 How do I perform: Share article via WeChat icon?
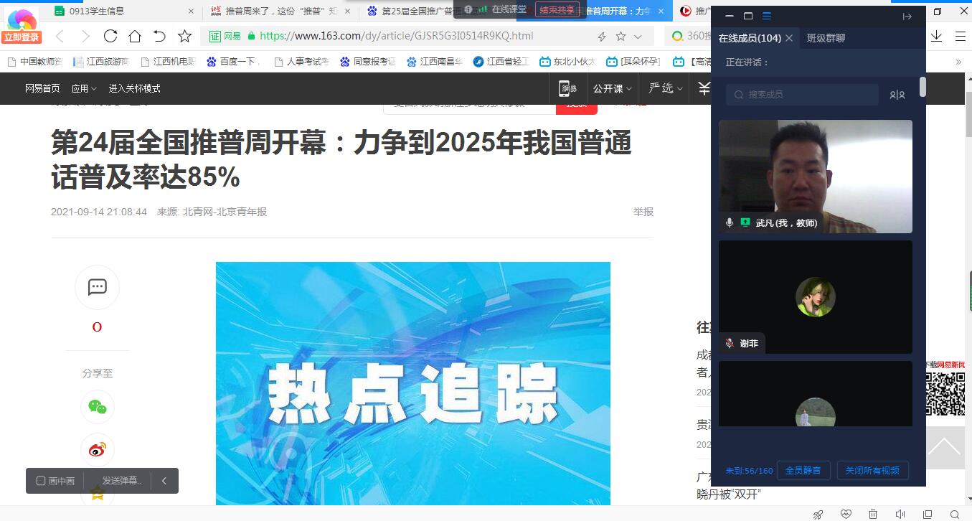point(98,407)
